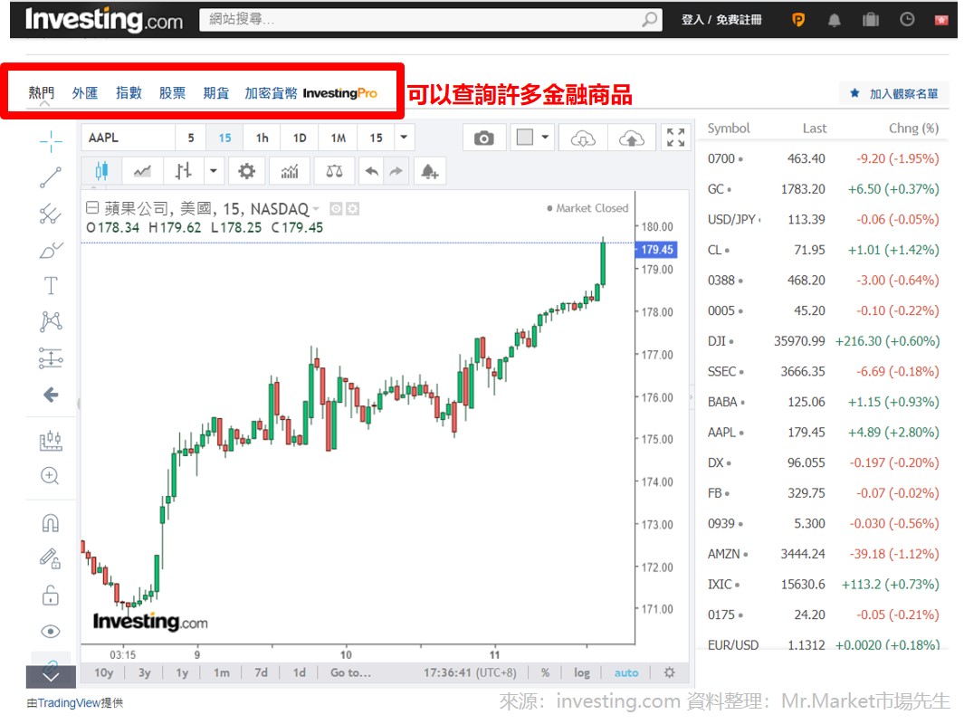Toggle hide all drawings eye icon
964x724 pixels.
click(x=51, y=631)
